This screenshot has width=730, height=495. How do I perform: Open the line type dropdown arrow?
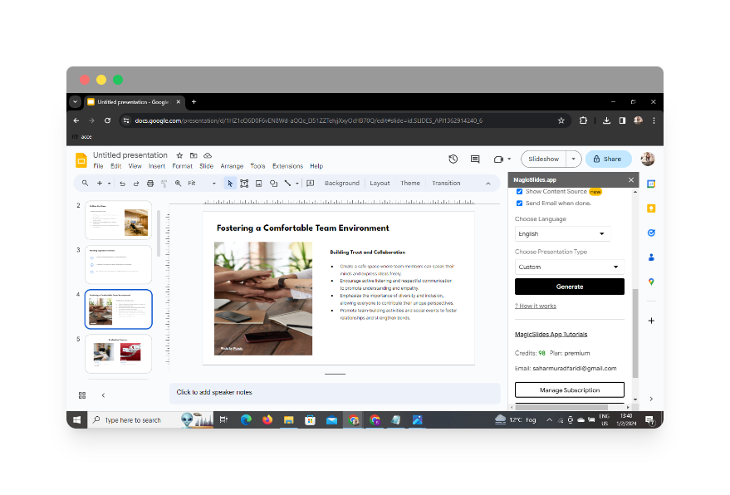pyautogui.click(x=297, y=184)
